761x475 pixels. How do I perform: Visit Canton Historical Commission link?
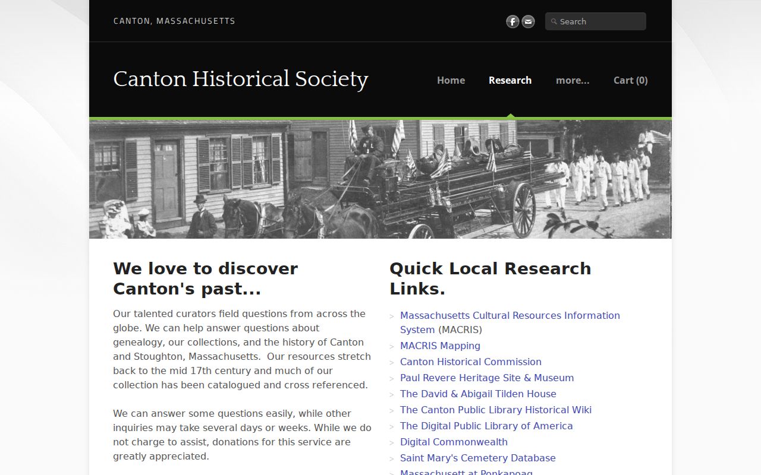click(471, 362)
